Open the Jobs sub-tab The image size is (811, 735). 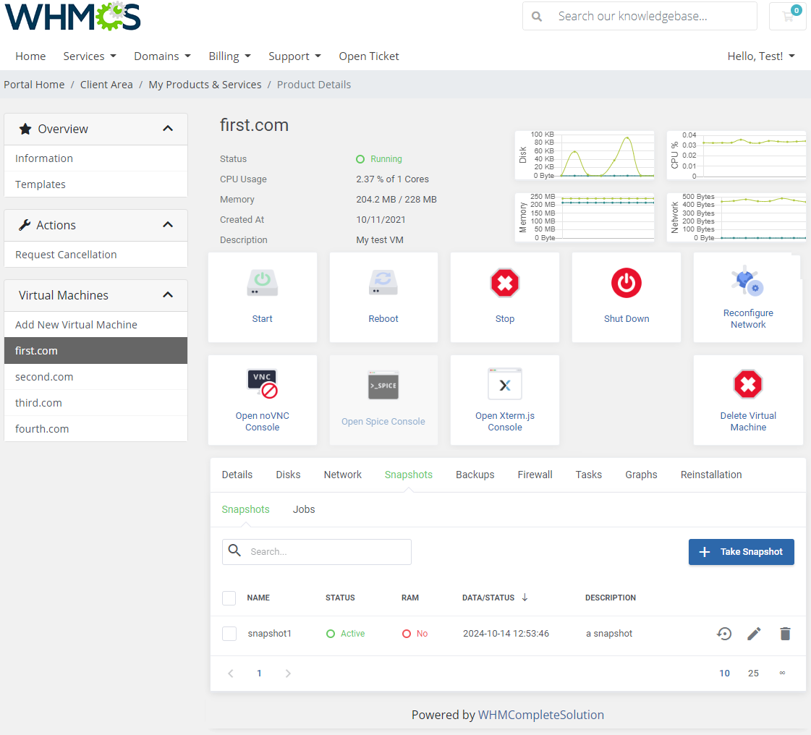coord(304,509)
